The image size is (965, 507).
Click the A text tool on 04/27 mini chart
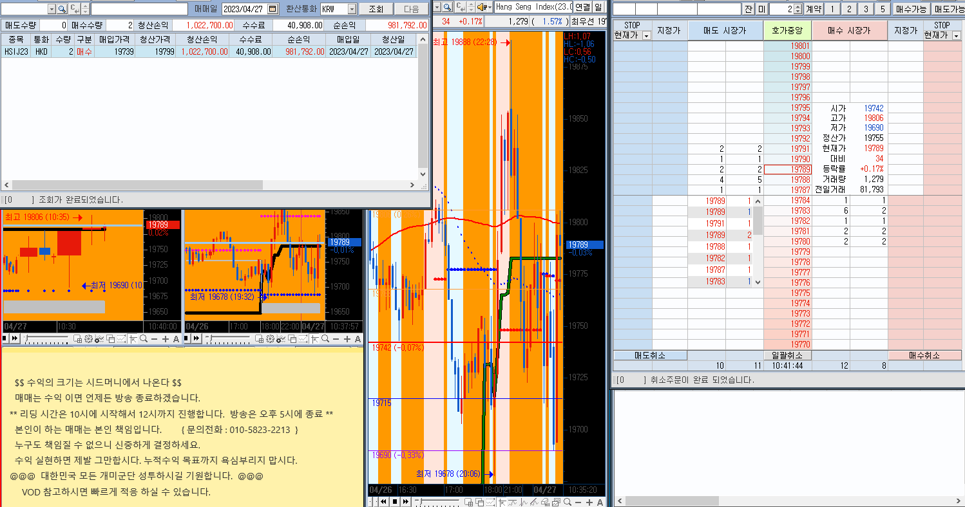coord(176,338)
